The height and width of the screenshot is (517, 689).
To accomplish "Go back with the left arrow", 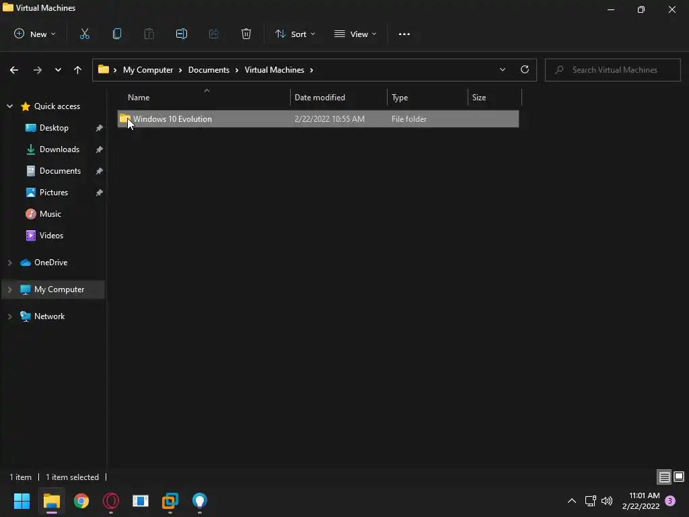I will [x=14, y=70].
